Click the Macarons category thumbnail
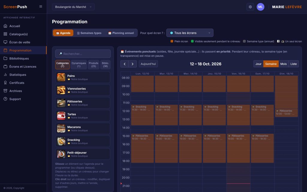This screenshot has width=307, height=192. [x=61, y=128]
